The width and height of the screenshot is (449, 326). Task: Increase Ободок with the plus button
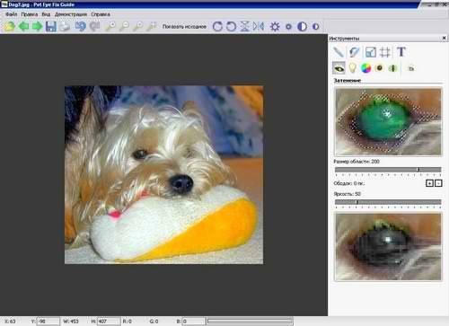[x=429, y=183]
